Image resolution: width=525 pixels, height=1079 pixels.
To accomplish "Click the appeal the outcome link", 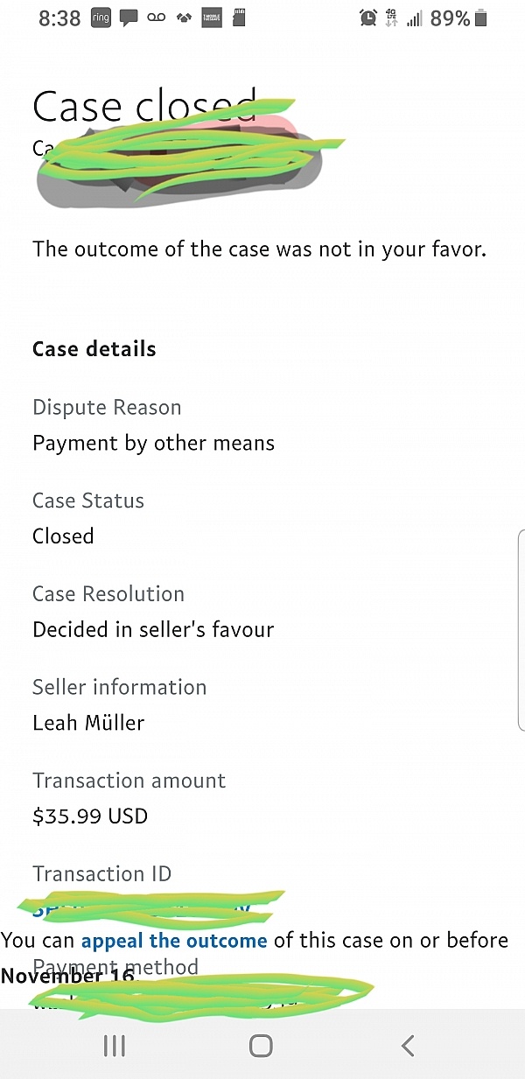I will coord(174,941).
